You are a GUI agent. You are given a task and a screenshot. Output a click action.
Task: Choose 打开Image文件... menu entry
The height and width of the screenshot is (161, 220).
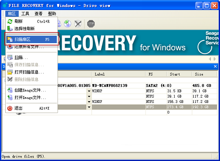[x=32, y=98]
